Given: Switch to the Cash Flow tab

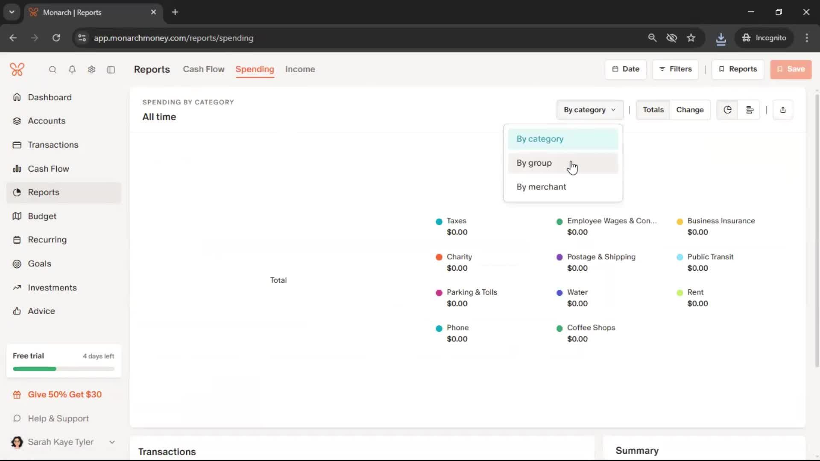Looking at the screenshot, I should tap(203, 69).
